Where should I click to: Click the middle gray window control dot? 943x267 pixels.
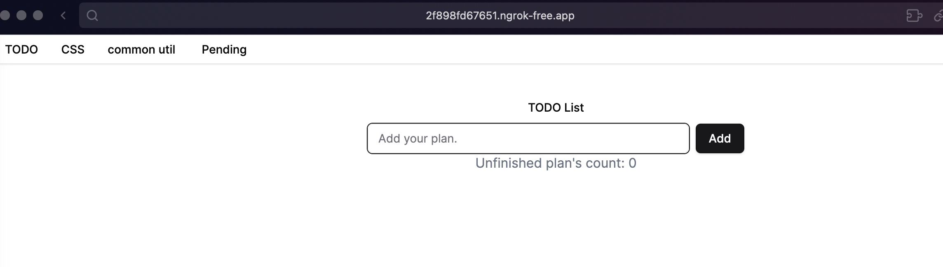pyautogui.click(x=21, y=15)
